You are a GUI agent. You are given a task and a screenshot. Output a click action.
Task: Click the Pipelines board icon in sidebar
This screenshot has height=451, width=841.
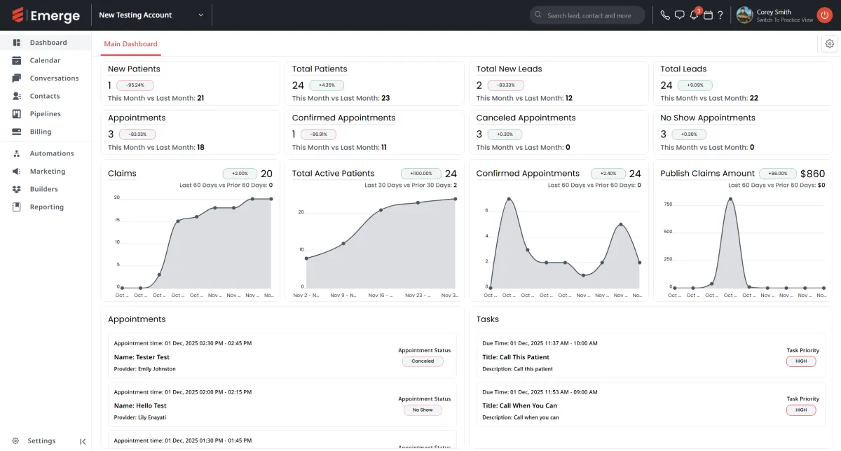[17, 114]
